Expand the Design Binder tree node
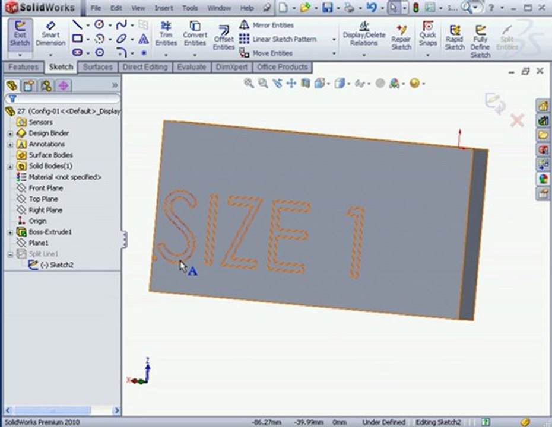The image size is (552, 427). point(10,133)
